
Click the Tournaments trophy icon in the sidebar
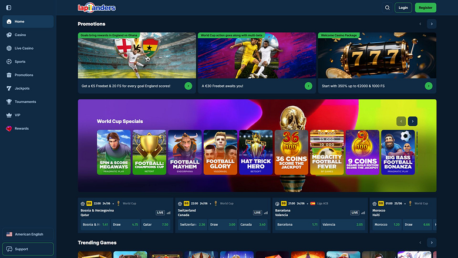tap(9, 102)
